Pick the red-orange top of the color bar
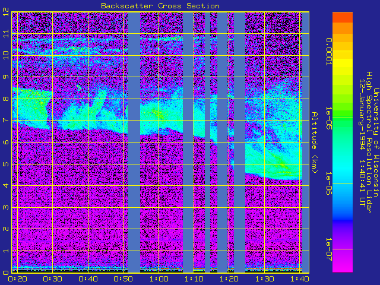This screenshot has width=380, height=285. pos(343,17)
